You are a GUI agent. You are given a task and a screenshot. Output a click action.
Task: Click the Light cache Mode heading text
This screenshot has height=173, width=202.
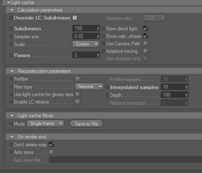[36, 116]
